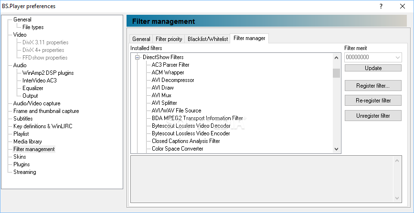
Task: Click the Register filter... button
Action: pyautogui.click(x=373, y=86)
